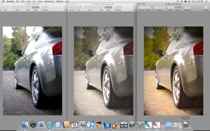Start Slideshow in the IMG_1071.CR2 window
This screenshot has height=131, width=210.
[45, 7]
